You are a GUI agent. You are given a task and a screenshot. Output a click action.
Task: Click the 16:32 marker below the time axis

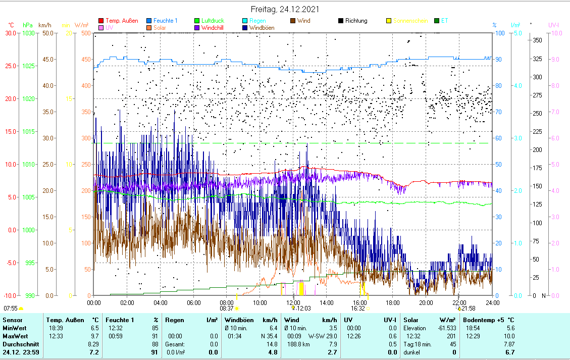(x=368, y=308)
